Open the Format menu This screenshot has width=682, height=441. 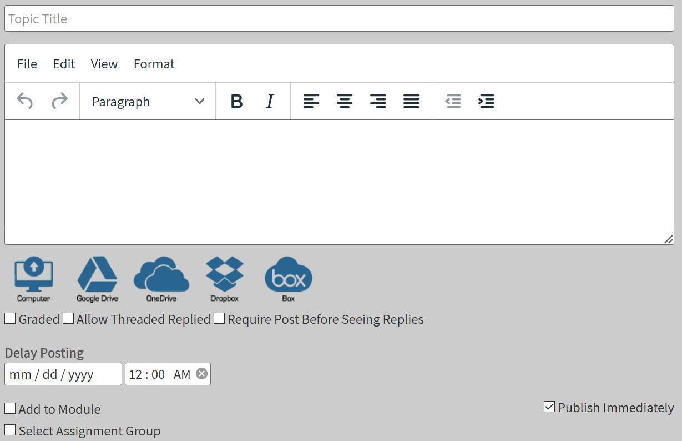pos(154,64)
